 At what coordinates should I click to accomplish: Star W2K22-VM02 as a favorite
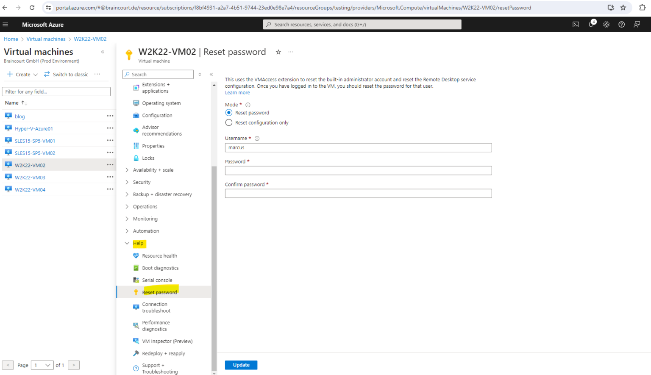click(x=278, y=52)
